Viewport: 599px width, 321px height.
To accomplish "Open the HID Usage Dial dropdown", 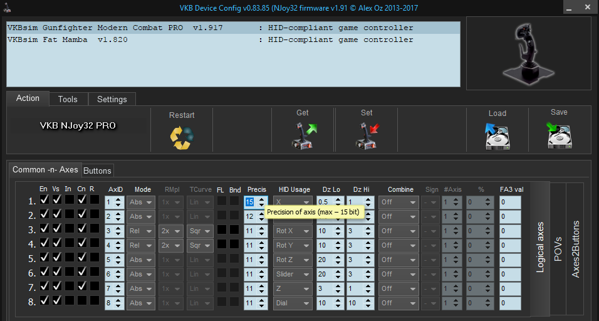I will [x=293, y=303].
